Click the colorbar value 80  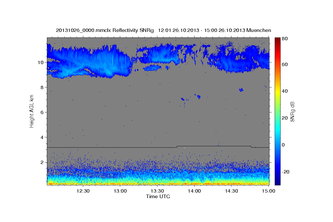pos(285,39)
